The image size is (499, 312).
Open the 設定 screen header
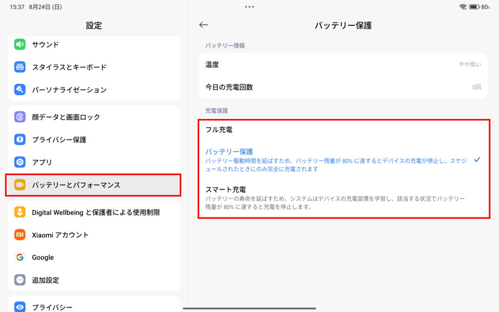click(x=94, y=25)
